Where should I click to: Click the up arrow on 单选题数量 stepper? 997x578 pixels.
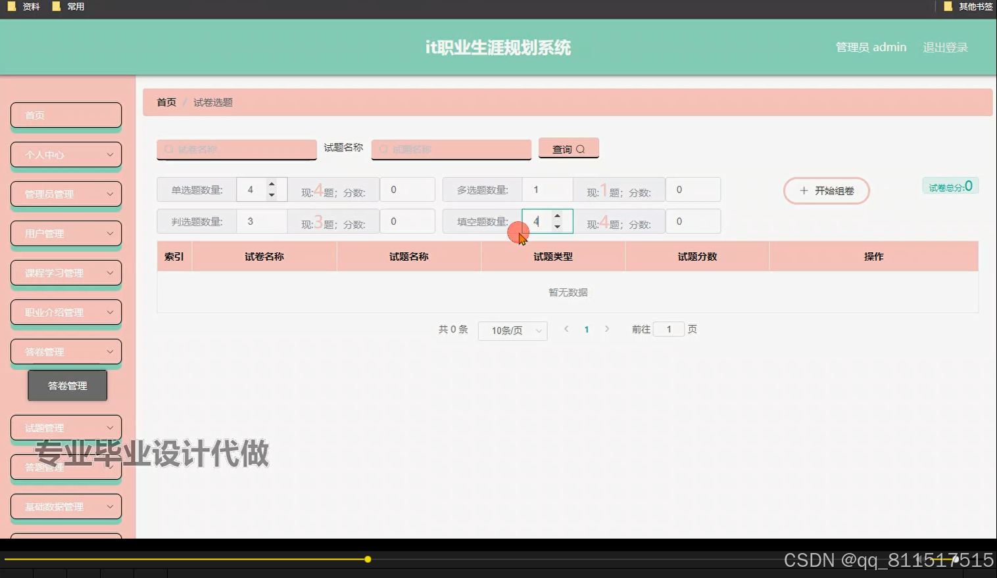point(271,185)
